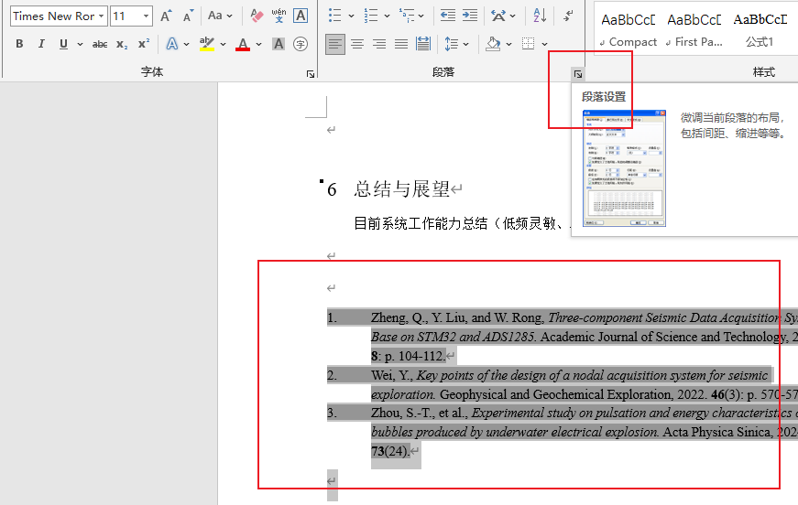Clear all formatting eraser icon
Image resolution: width=798 pixels, height=505 pixels.
click(257, 16)
